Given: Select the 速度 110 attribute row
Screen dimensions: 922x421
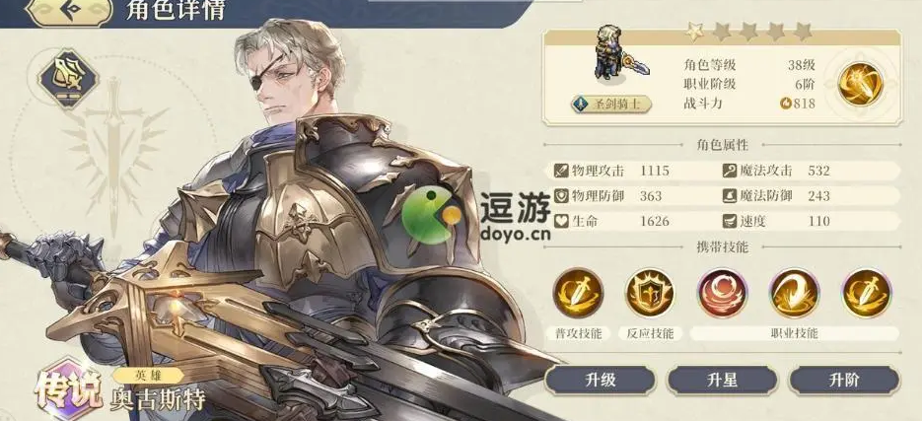Looking at the screenshot, I should tap(811, 221).
